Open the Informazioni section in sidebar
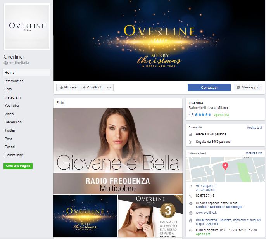The image size is (266, 239). (14, 81)
